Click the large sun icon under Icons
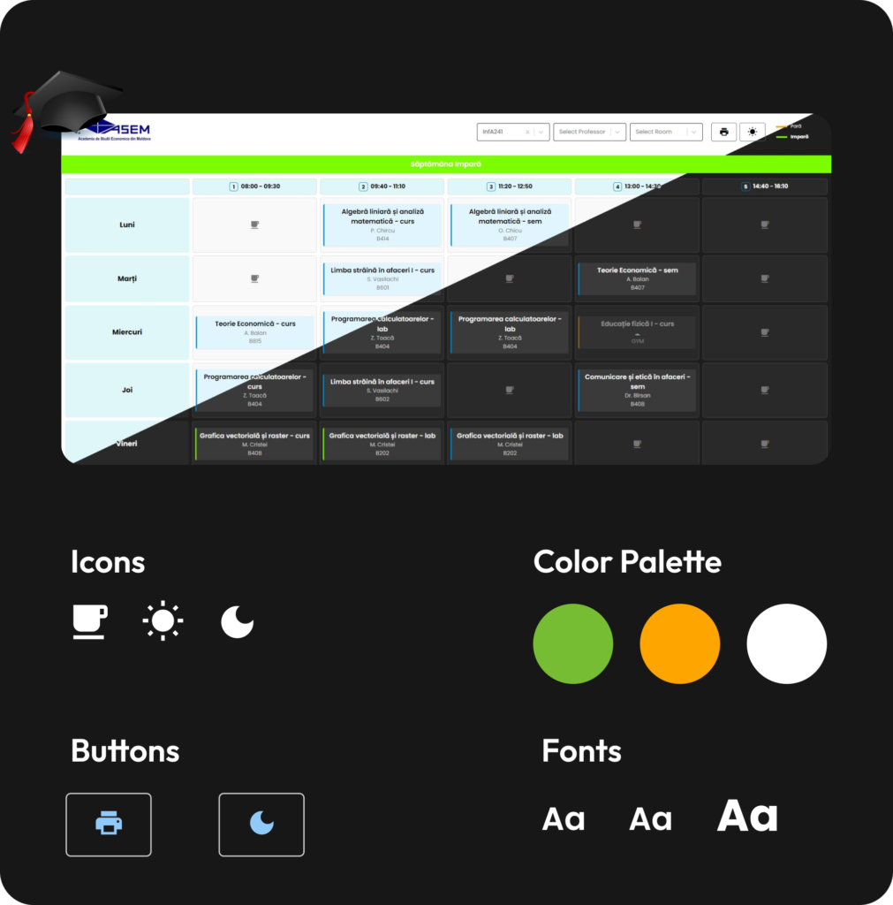 click(163, 620)
